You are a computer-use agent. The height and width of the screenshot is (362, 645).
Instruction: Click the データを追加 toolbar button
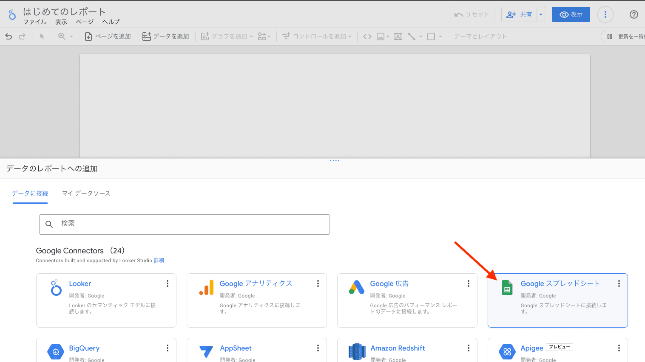pyautogui.click(x=166, y=36)
